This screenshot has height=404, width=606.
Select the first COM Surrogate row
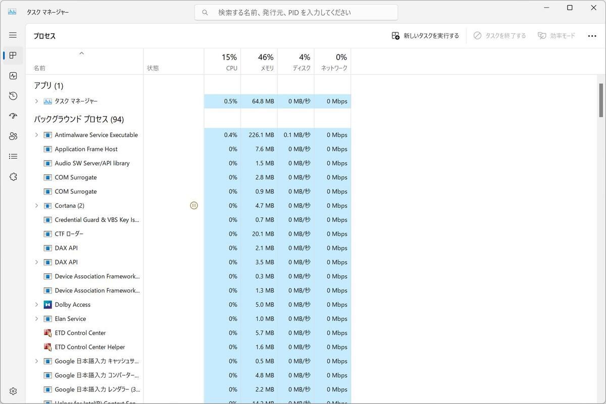(188, 177)
